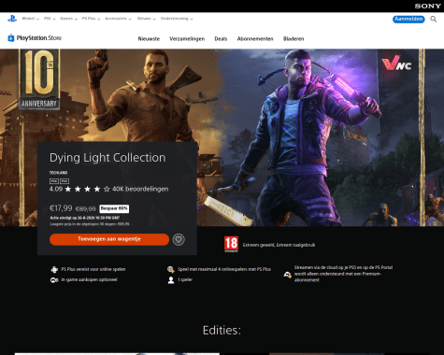Click the Edities: section heading
The image size is (444, 355).
click(222, 331)
